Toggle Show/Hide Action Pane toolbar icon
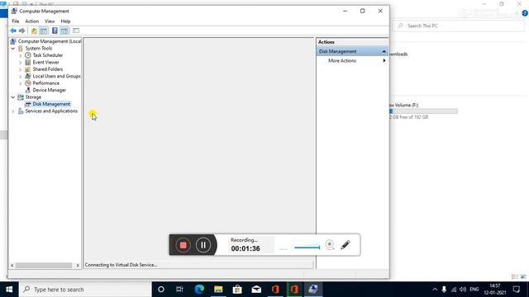The image size is (529, 297). [x=64, y=31]
